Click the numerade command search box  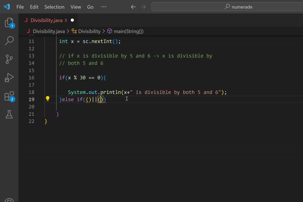click(227, 7)
